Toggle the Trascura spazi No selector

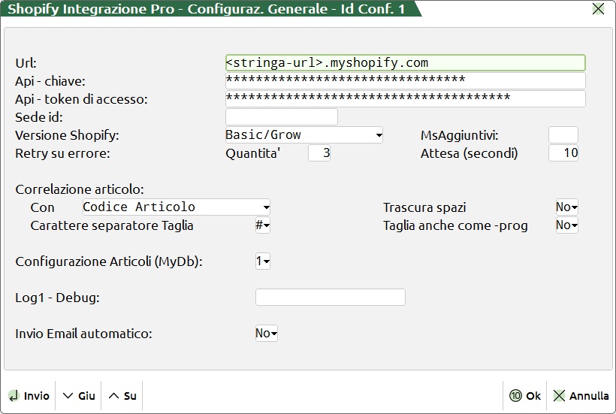coord(566,207)
